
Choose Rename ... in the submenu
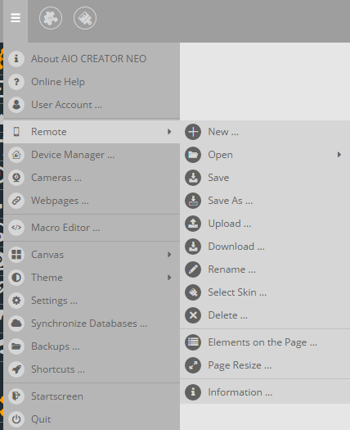(x=265, y=269)
